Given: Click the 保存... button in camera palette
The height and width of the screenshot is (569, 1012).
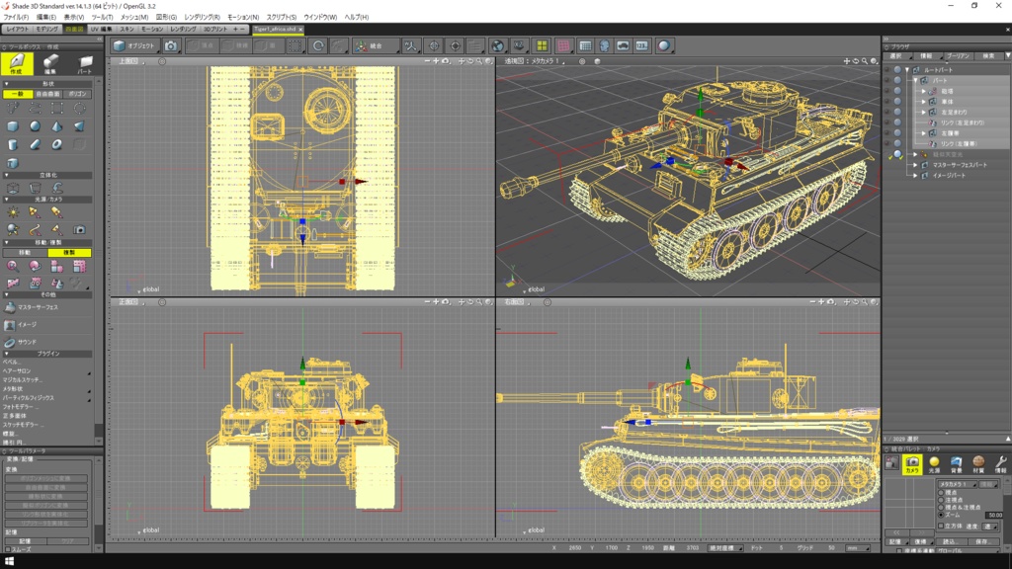Looking at the screenshot, I should point(982,541).
